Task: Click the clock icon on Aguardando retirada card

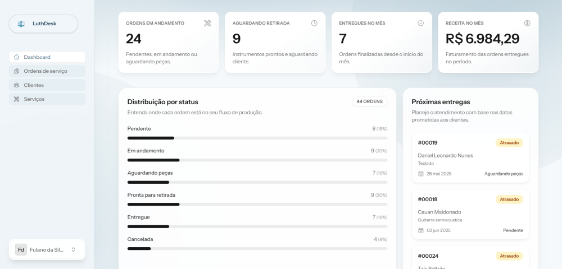Action: tap(314, 23)
